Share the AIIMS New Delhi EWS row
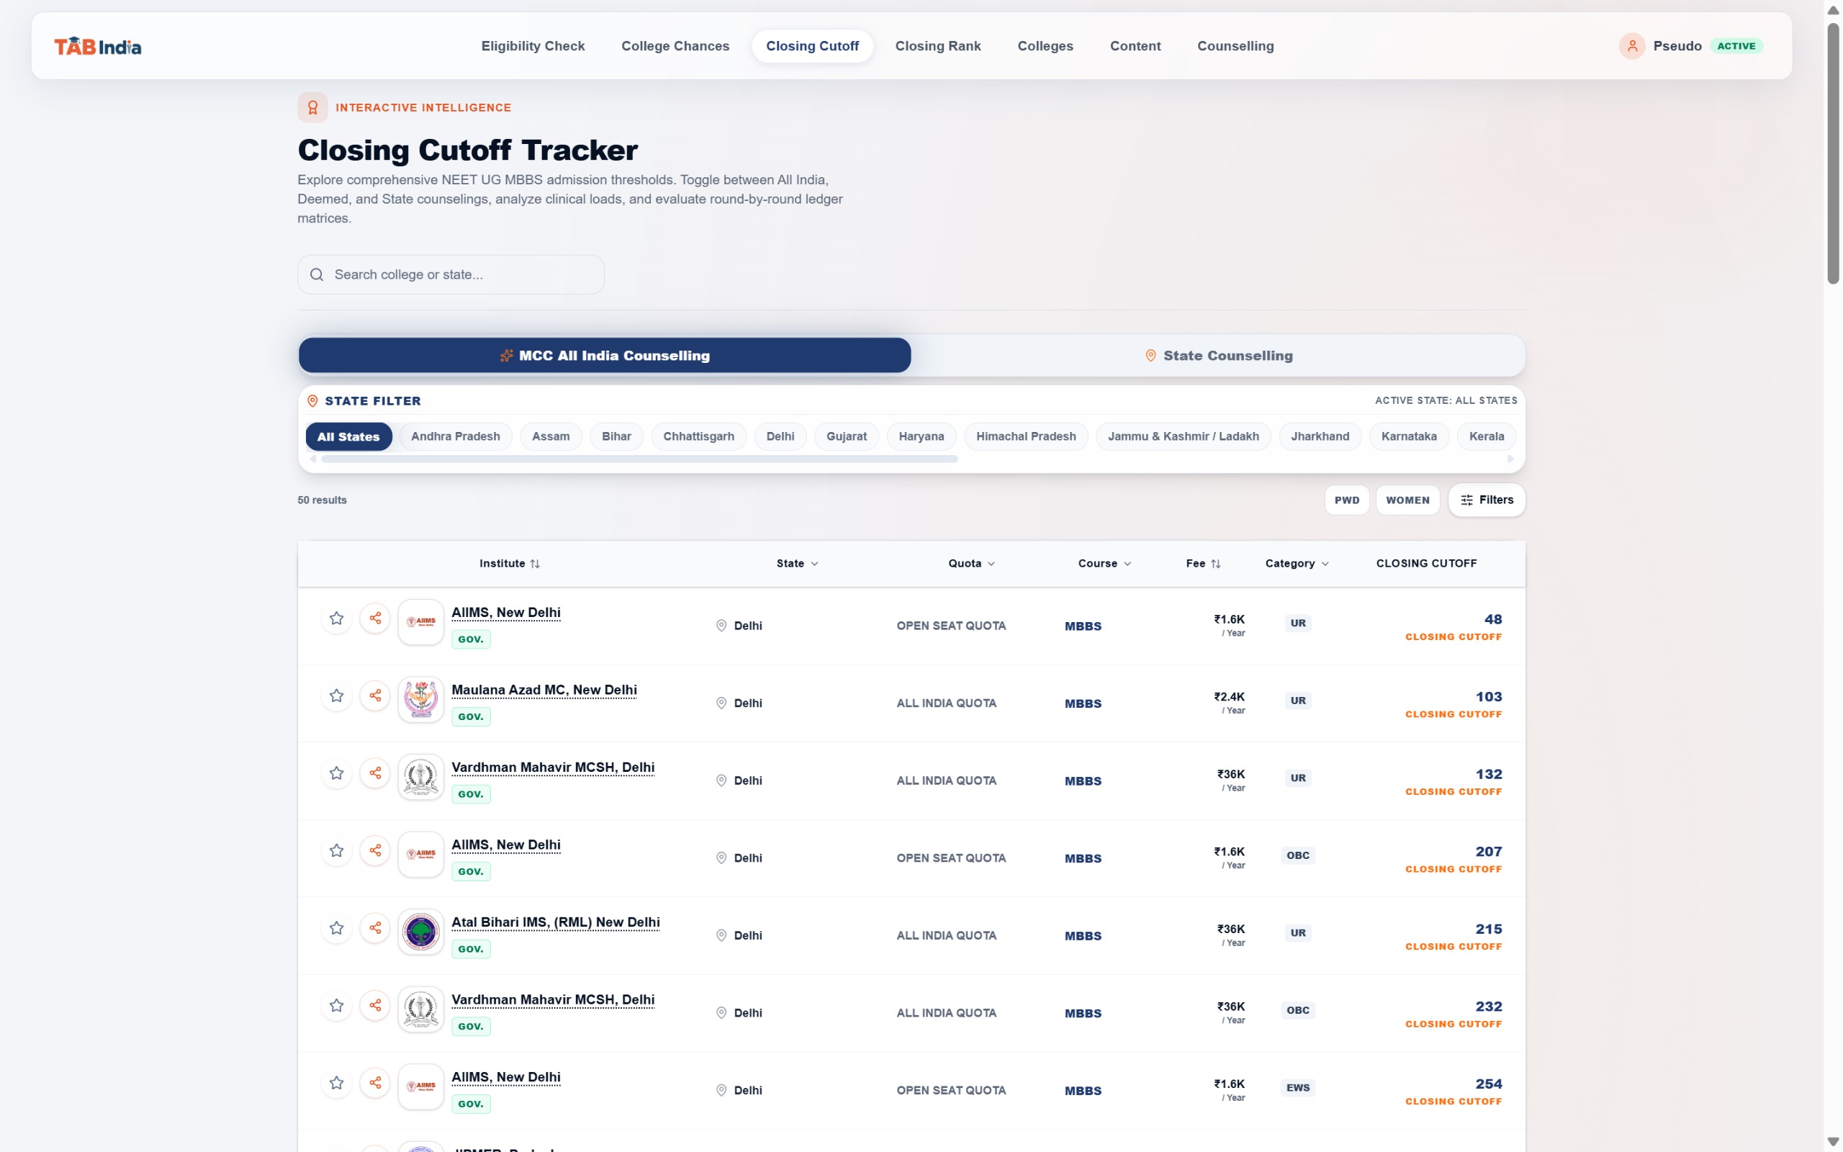Screen dimensions: 1843x1152 point(376,1083)
